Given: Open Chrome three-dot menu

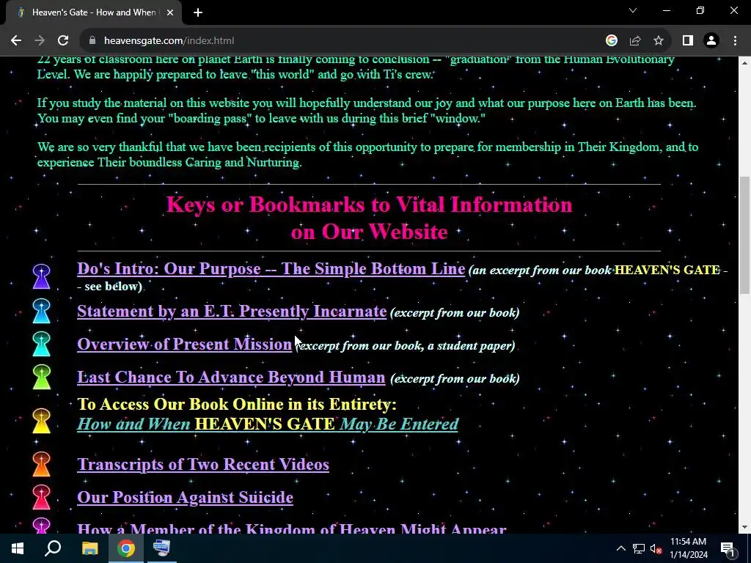Looking at the screenshot, I should coord(735,41).
